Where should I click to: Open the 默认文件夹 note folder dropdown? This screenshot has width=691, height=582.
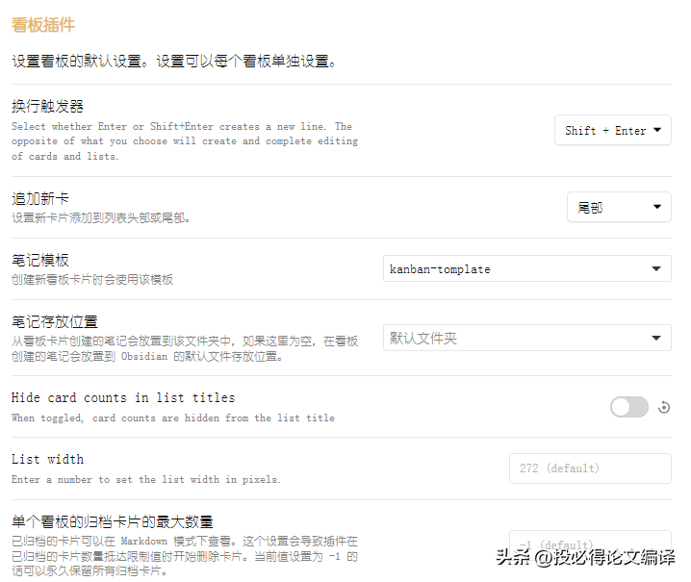click(x=527, y=338)
